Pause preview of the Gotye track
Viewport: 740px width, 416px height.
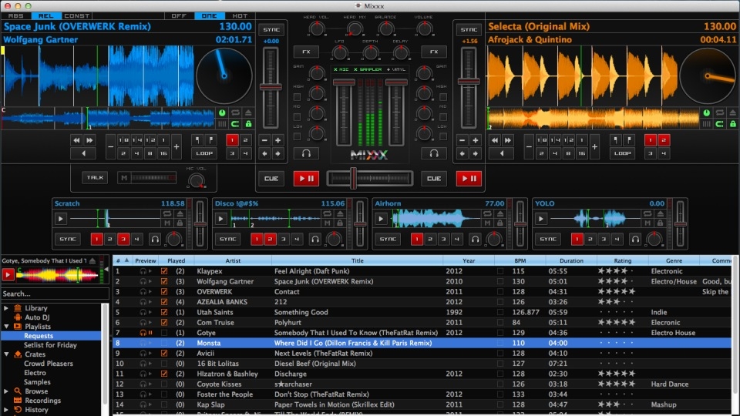click(x=150, y=333)
